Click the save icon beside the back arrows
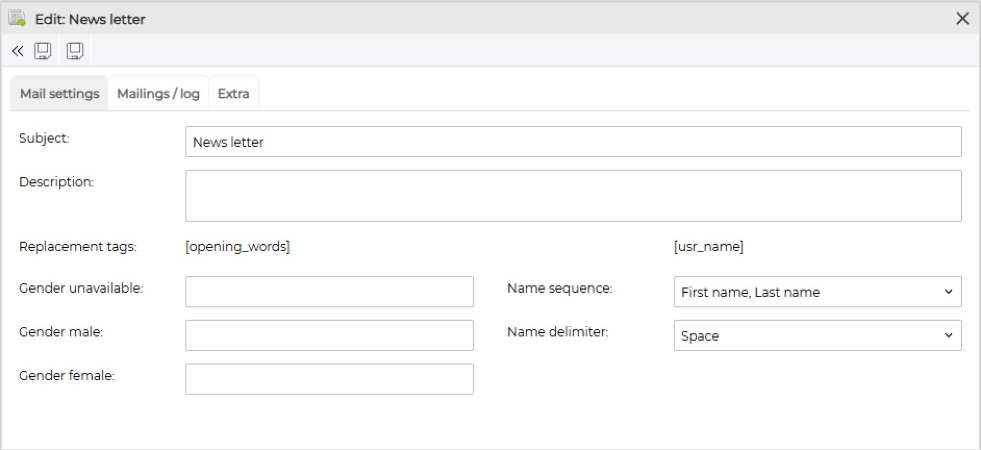Screen dimensions: 981x450 tap(43, 51)
